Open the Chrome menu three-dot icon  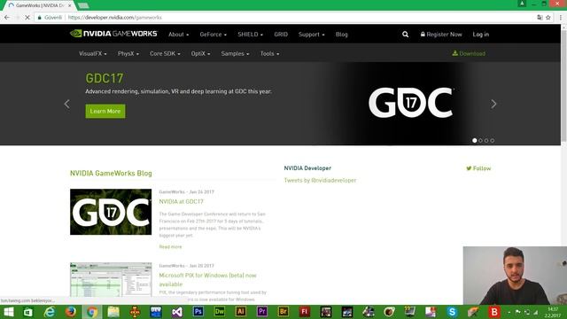pos(561,18)
